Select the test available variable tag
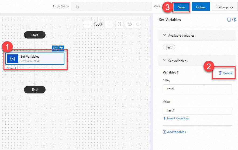The image size is (238, 150). coord(169,47)
